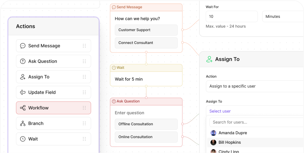Click the Connect Consultant option button
Image resolution: width=304 pixels, height=153 pixels.
(x=146, y=43)
